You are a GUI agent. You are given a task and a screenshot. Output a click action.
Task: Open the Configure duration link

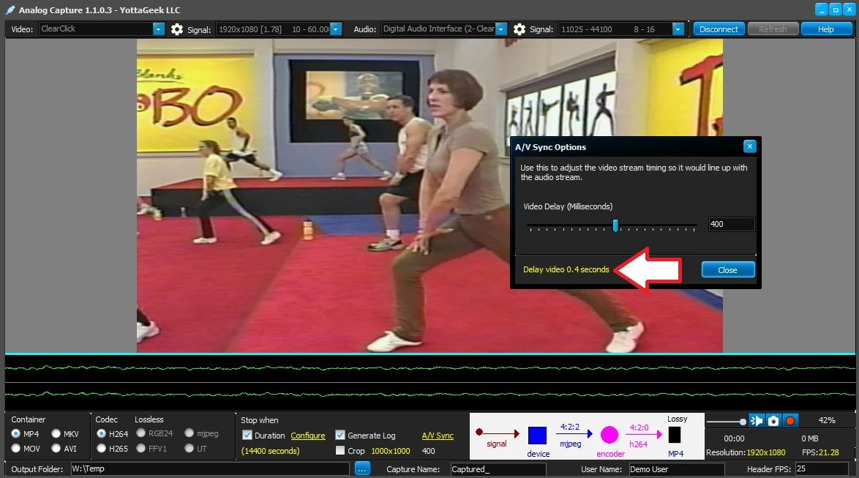pos(308,436)
